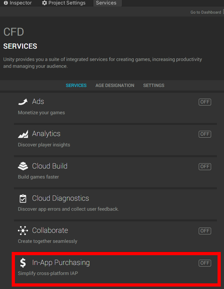Click the 'Build games faster' description
224x289 pixels.
(38, 177)
